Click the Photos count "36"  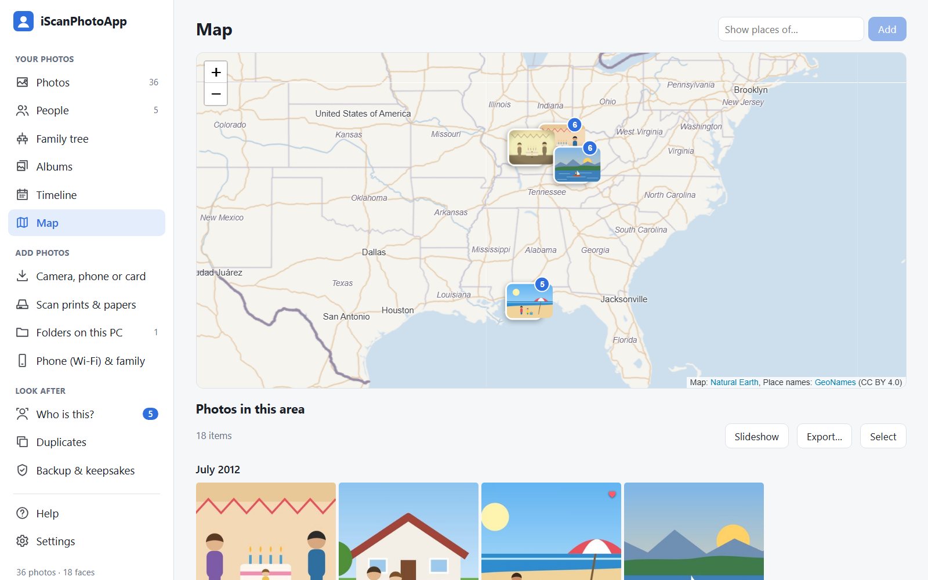click(x=154, y=82)
